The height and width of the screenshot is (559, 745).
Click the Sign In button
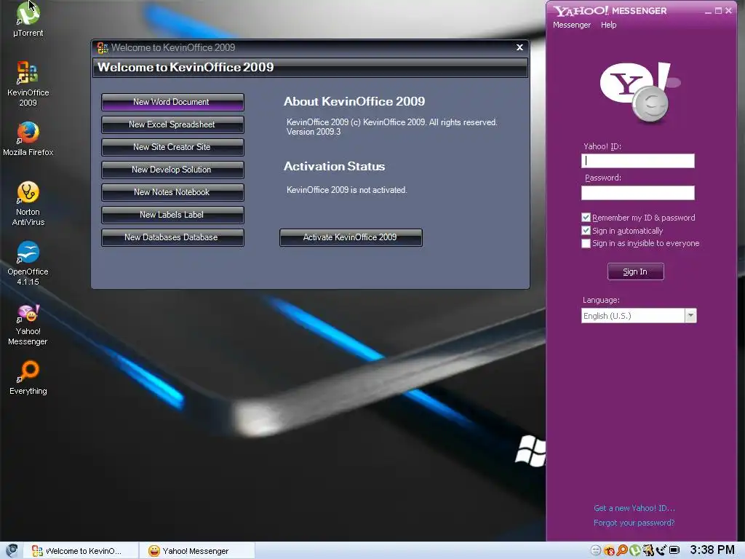tap(635, 271)
